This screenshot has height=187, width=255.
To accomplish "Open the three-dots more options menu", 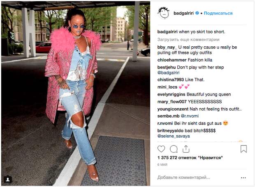I will pos(243,178).
